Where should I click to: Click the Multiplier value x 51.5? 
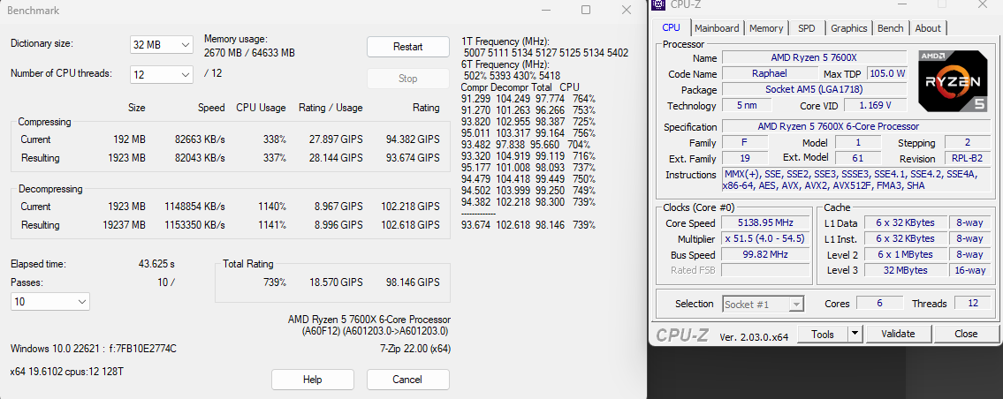765,238
